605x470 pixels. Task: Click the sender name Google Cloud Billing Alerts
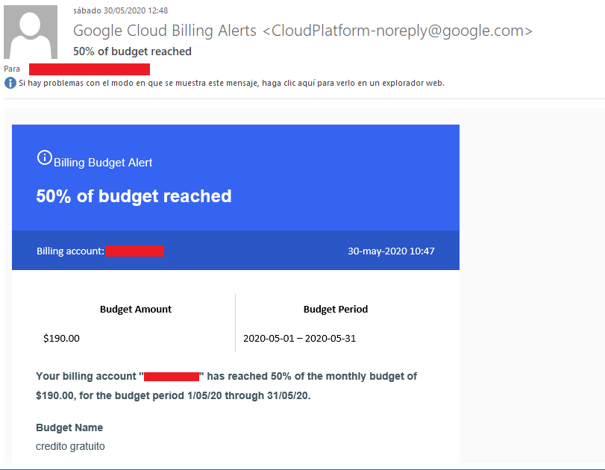point(165,31)
